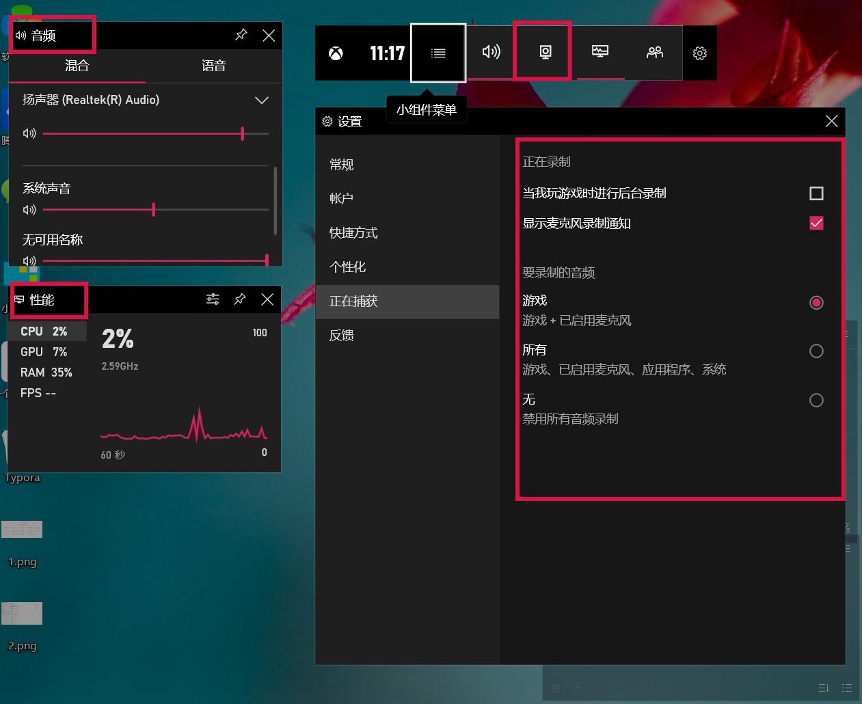Open the 反馈 settings section

pyautogui.click(x=340, y=335)
